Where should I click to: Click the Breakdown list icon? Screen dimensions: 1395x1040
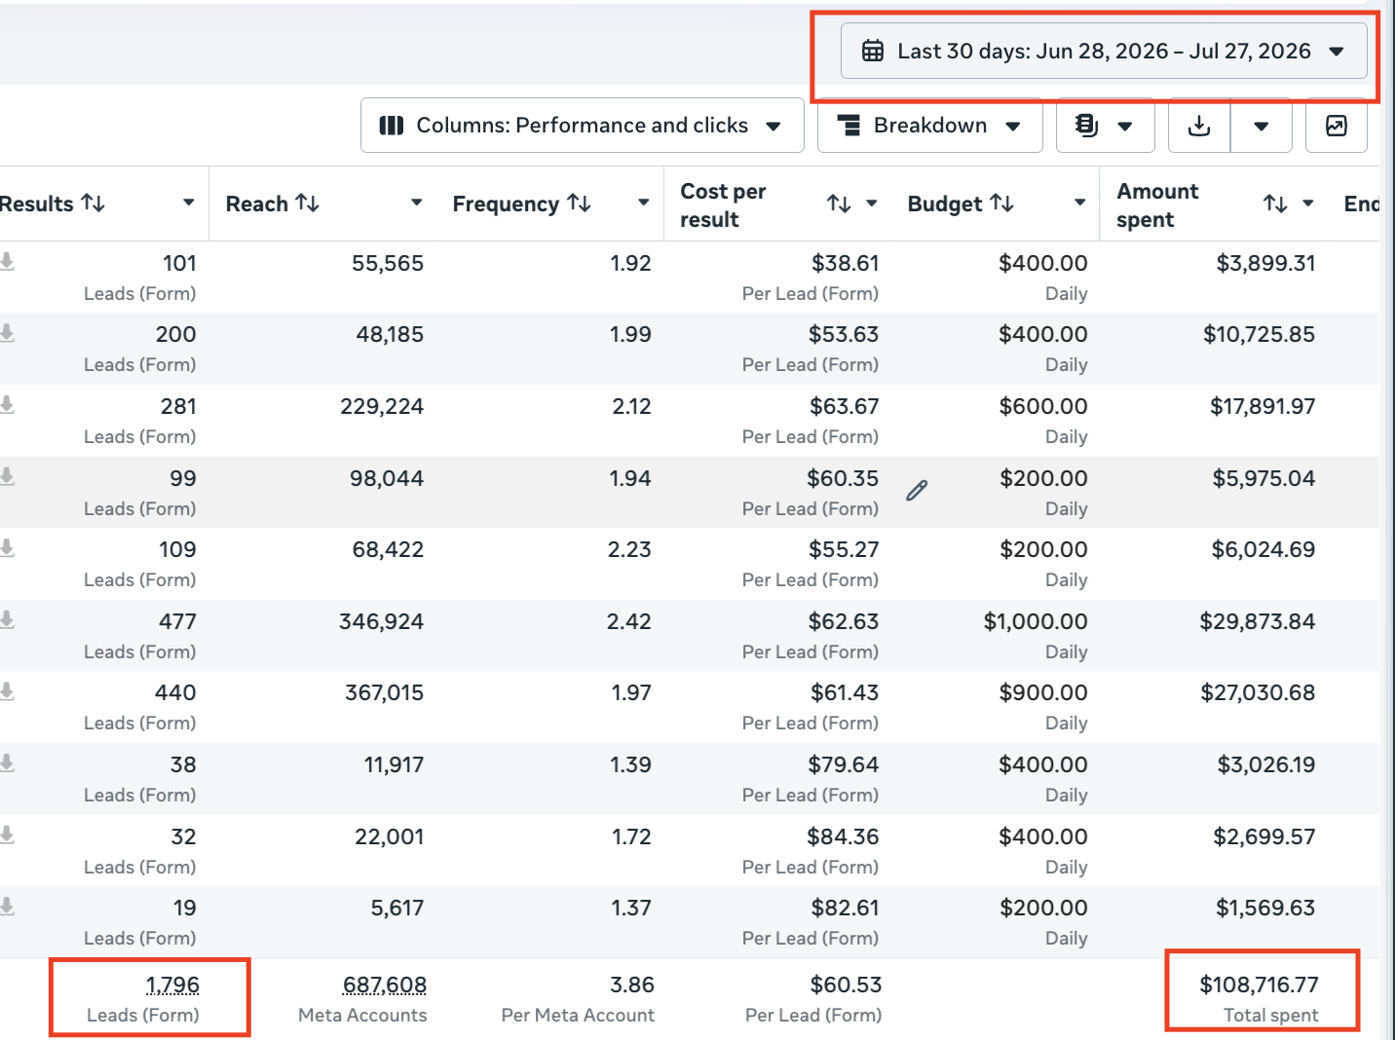point(849,126)
